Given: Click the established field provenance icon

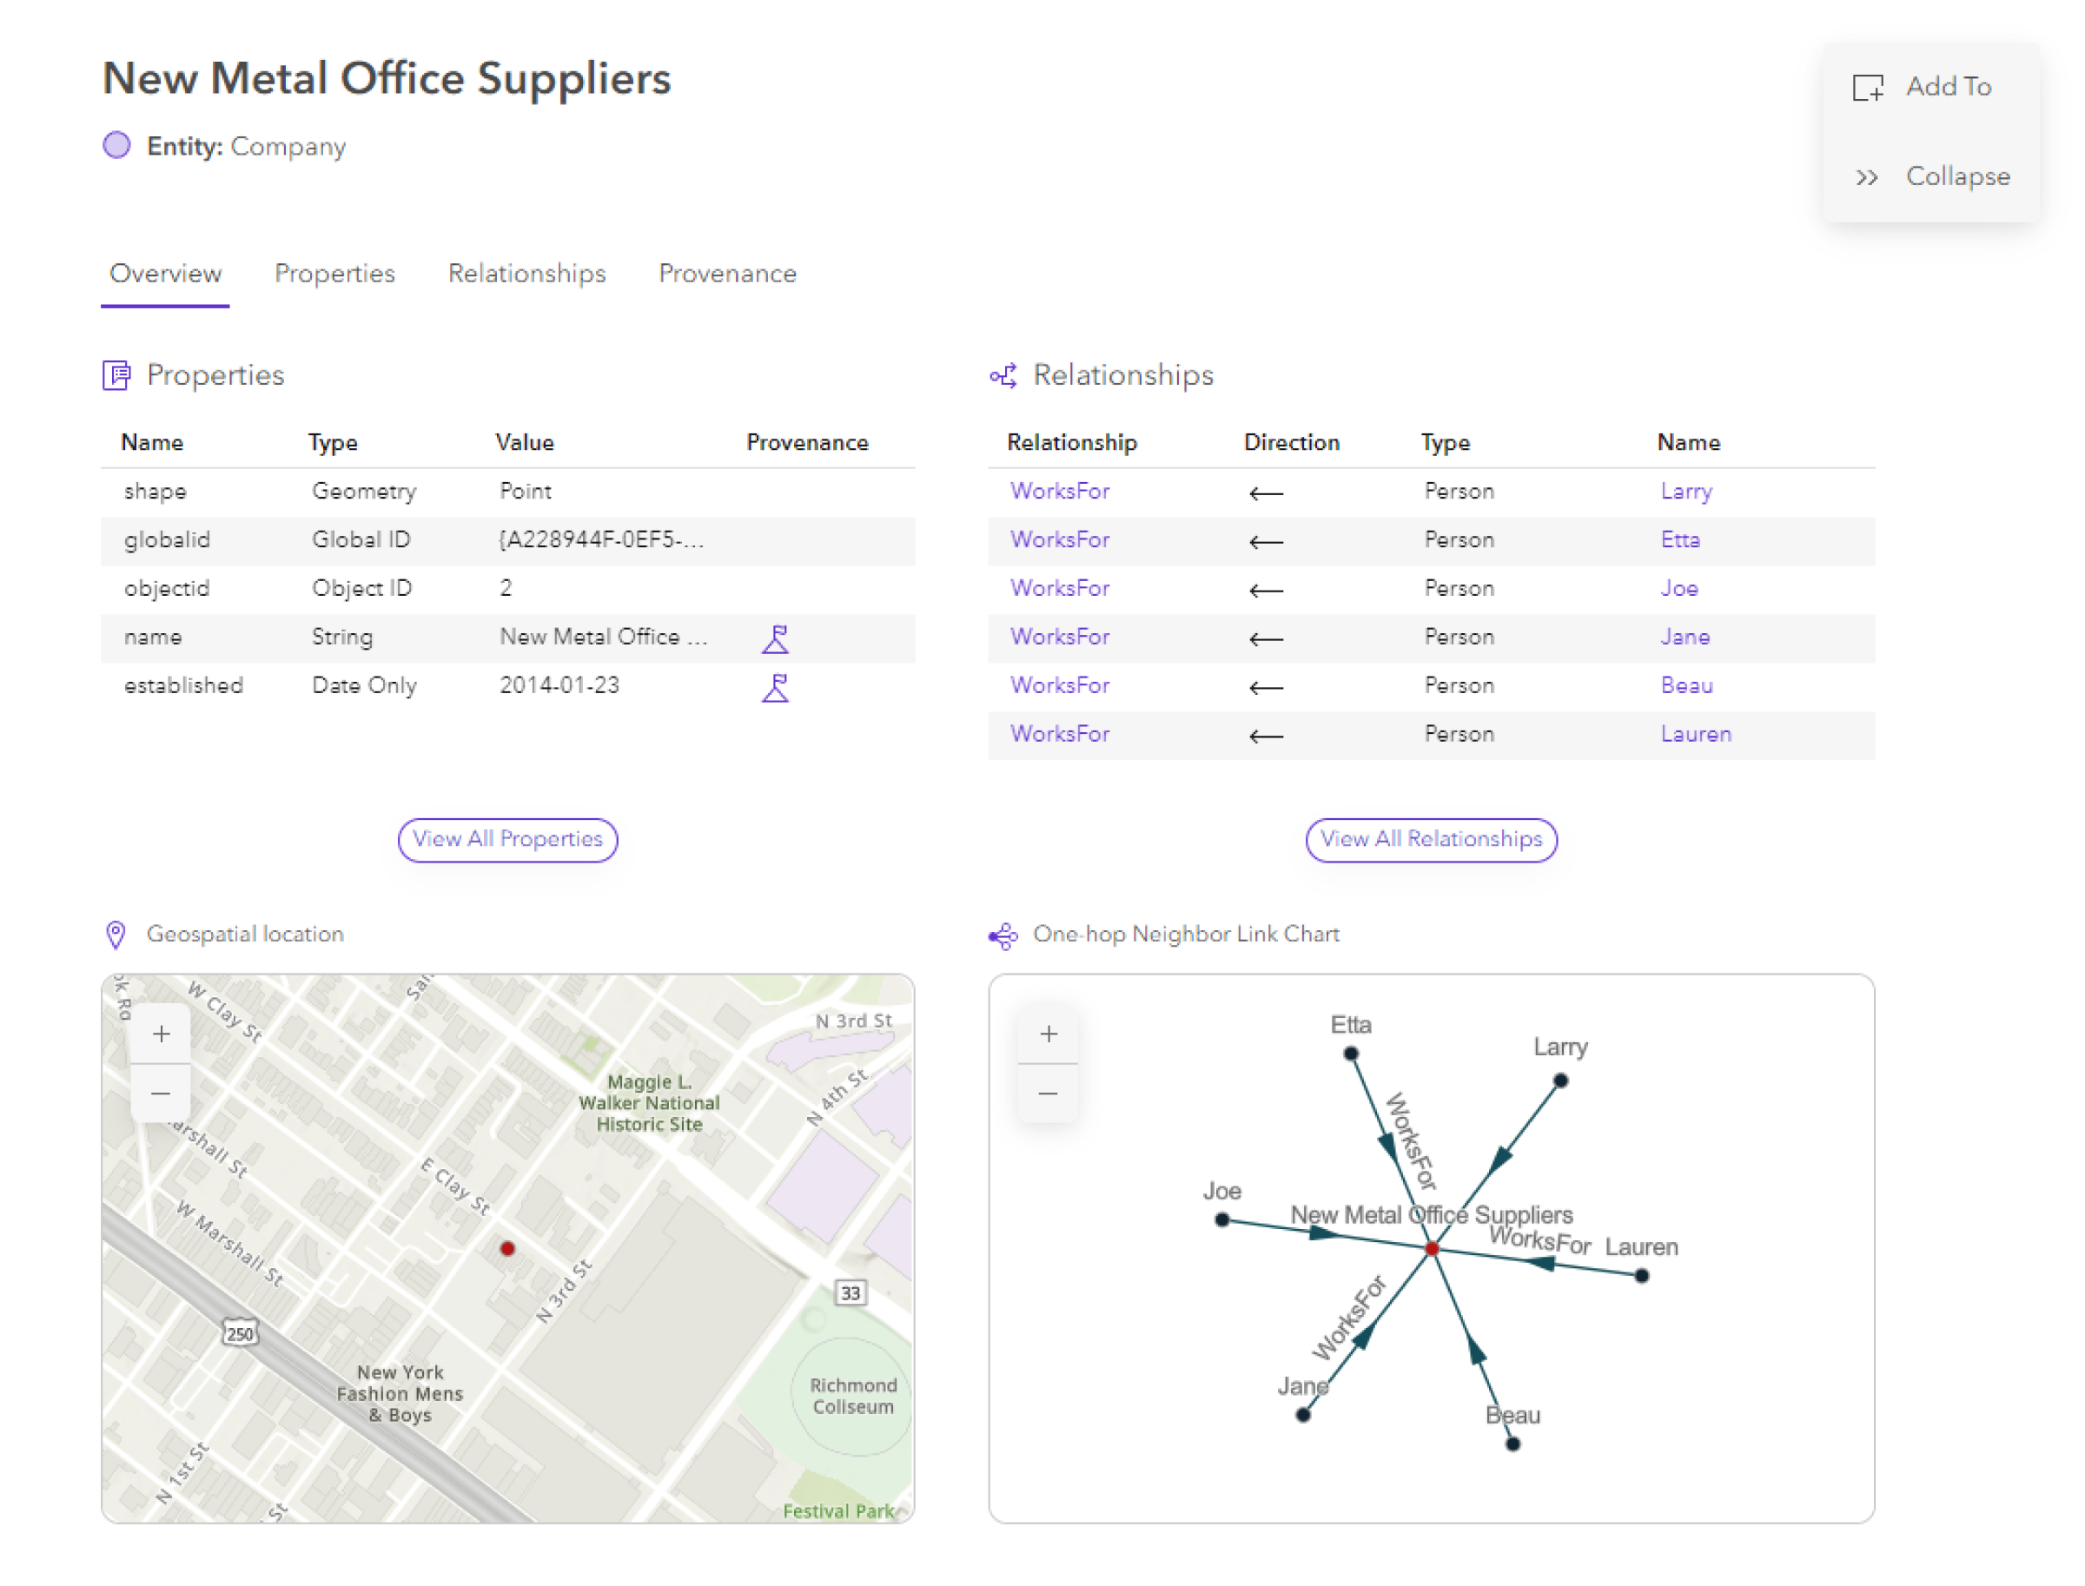Looking at the screenshot, I should 773,688.
